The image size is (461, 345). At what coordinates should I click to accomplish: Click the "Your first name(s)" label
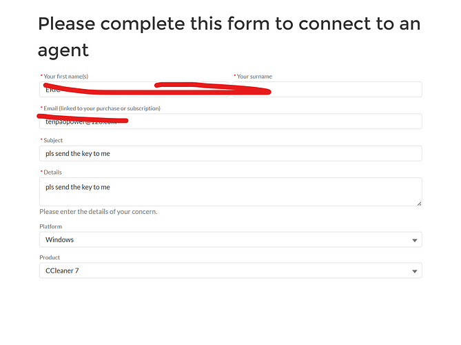click(65, 77)
